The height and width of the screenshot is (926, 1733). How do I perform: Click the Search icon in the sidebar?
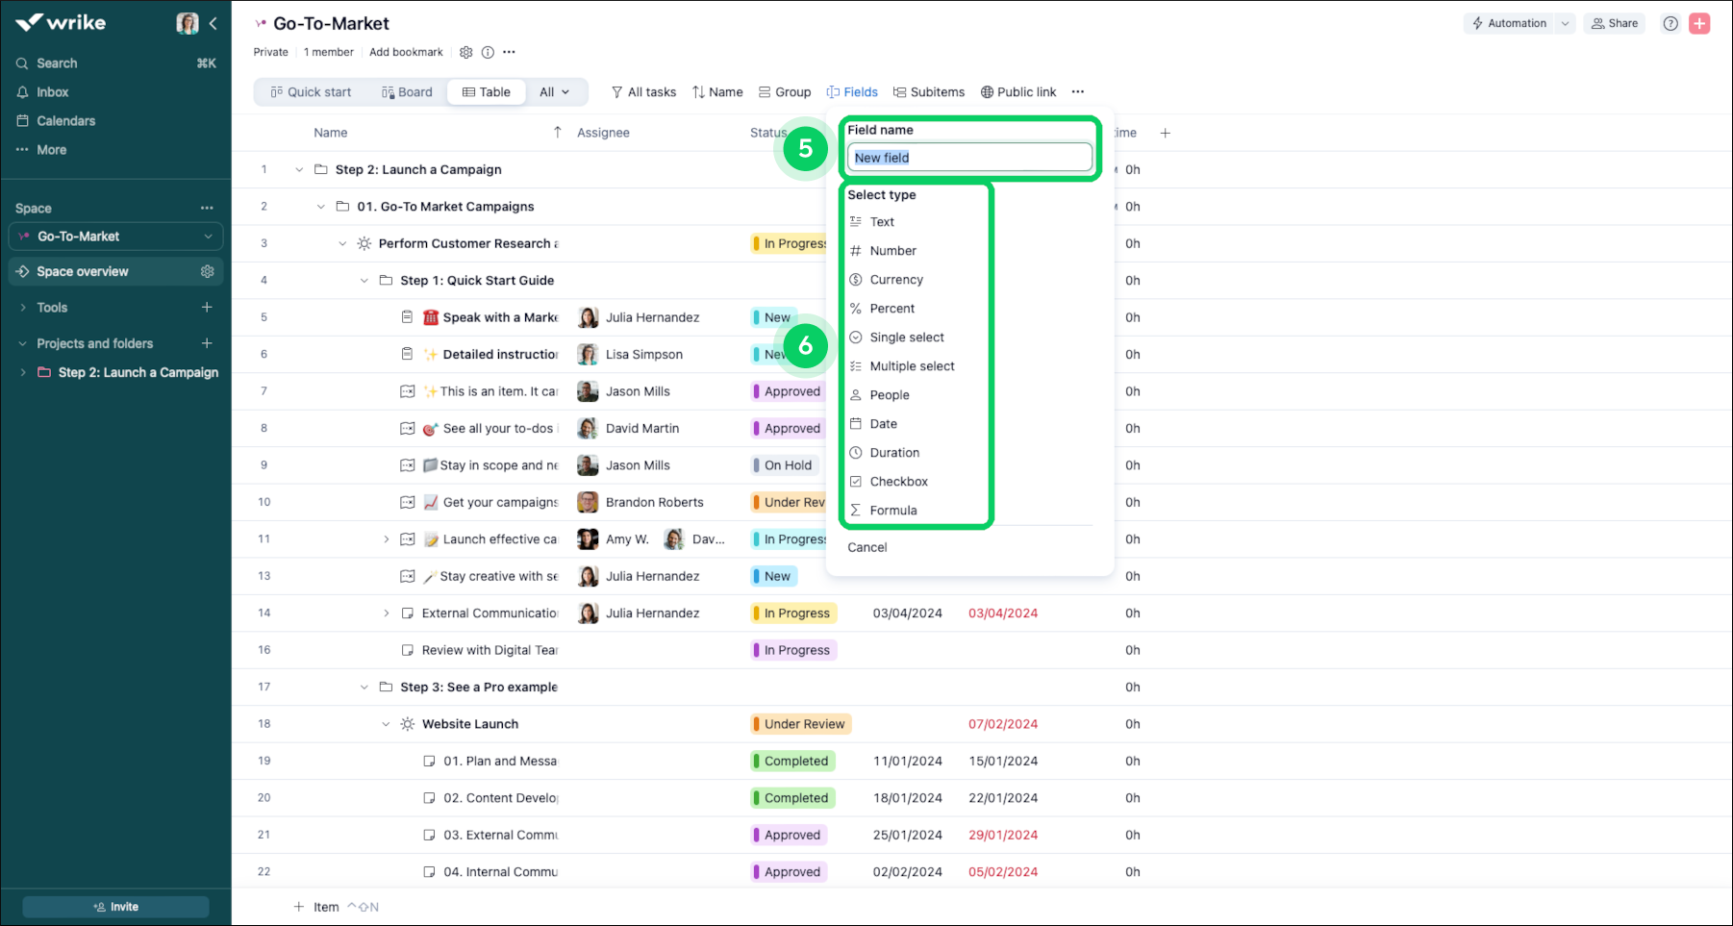(21, 63)
